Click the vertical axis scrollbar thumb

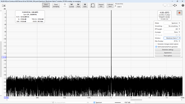pyautogui.click(x=1, y=59)
